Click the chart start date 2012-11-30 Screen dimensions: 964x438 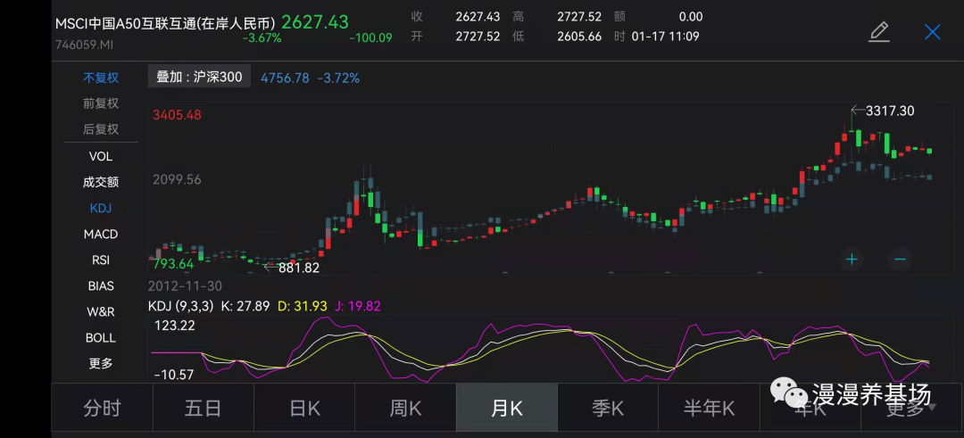pyautogui.click(x=185, y=286)
